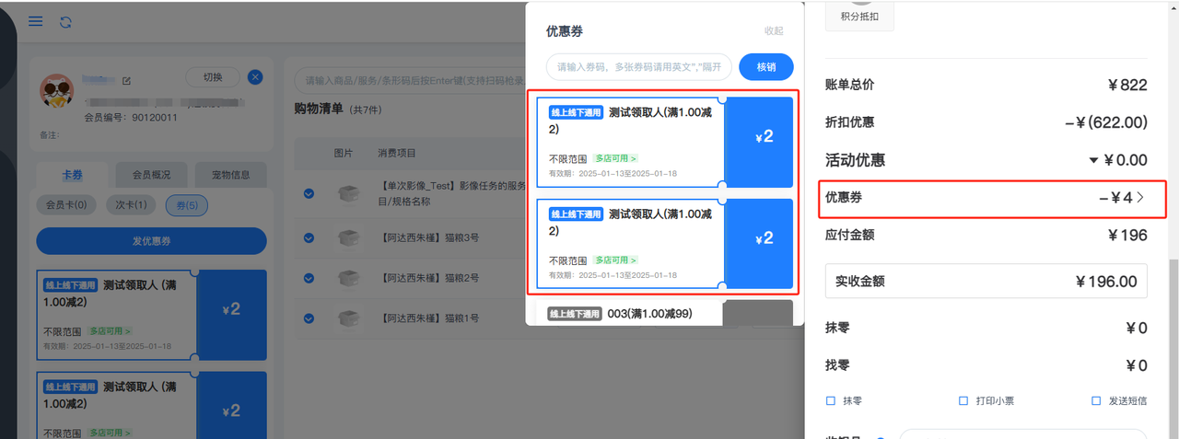The image size is (1179, 439).
Task: Click the 账单总价 ¥822 value
Action: coord(1127,85)
